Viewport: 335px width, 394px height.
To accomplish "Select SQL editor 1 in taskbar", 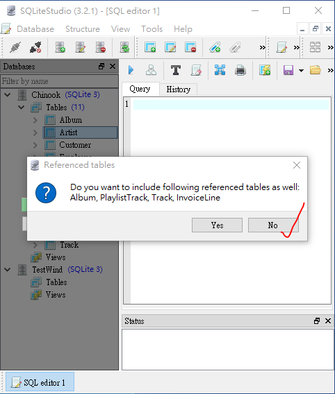I will pyautogui.click(x=40, y=382).
